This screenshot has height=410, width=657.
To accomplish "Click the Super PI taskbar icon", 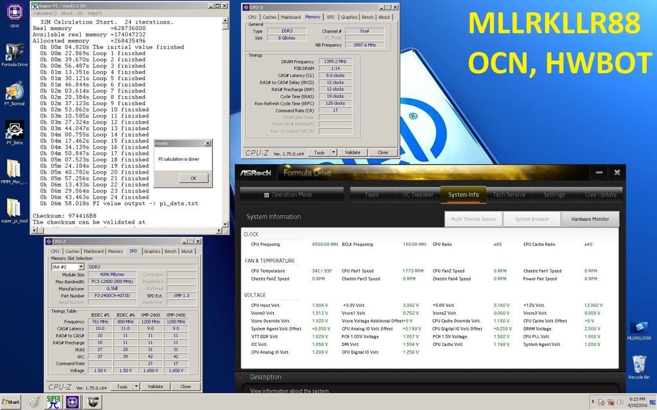I will coord(54,402).
